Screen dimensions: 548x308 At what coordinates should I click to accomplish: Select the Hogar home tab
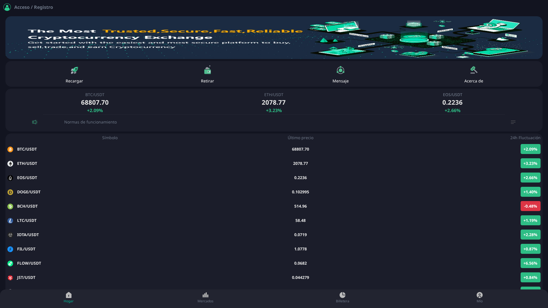point(68,297)
